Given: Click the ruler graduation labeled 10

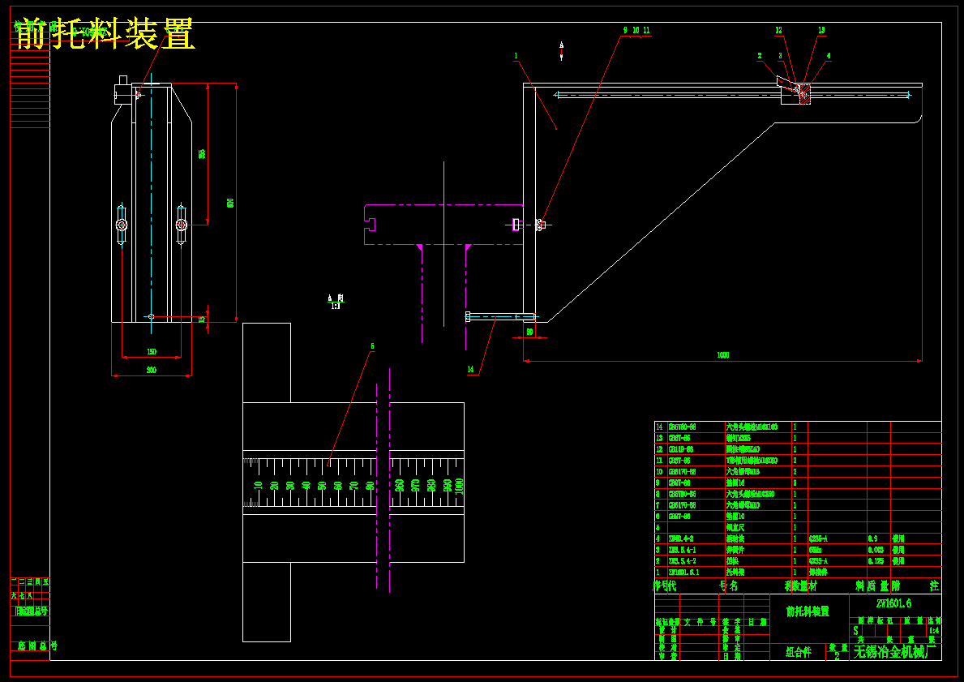Looking at the screenshot, I should tap(259, 485).
